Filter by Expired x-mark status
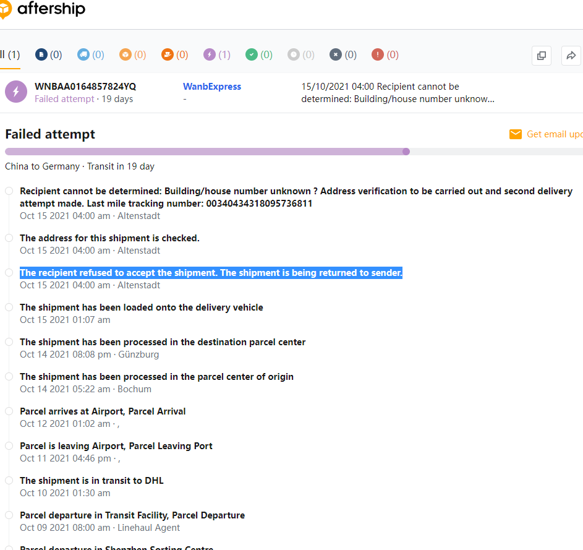 click(x=343, y=54)
